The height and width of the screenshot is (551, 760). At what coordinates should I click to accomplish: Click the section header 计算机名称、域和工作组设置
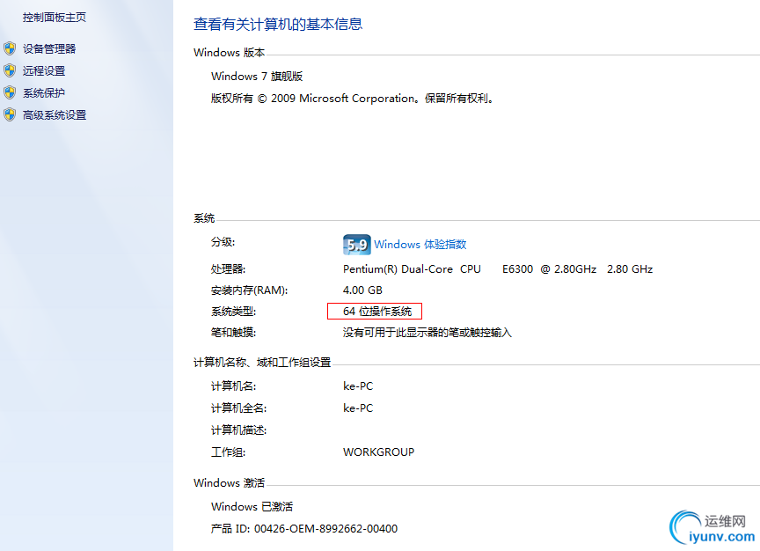point(262,363)
